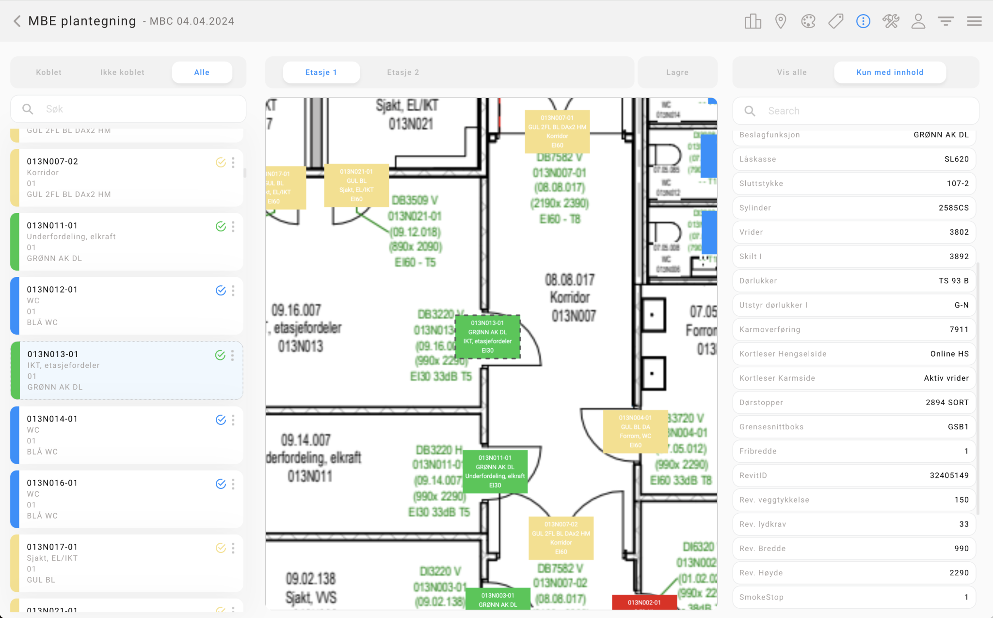Image resolution: width=993 pixels, height=618 pixels.
Task: Click the right panel vertical scrollbar
Action: pyautogui.click(x=978, y=388)
